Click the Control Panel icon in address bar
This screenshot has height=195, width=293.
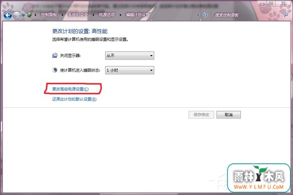tap(29, 15)
